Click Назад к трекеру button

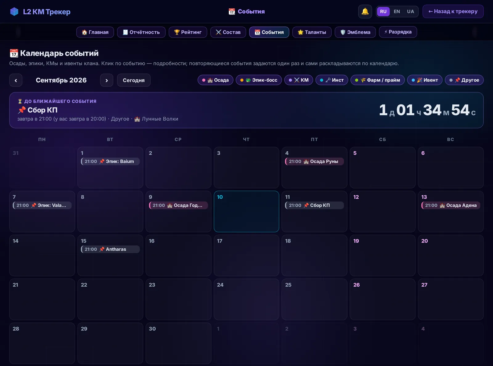pyautogui.click(x=453, y=11)
